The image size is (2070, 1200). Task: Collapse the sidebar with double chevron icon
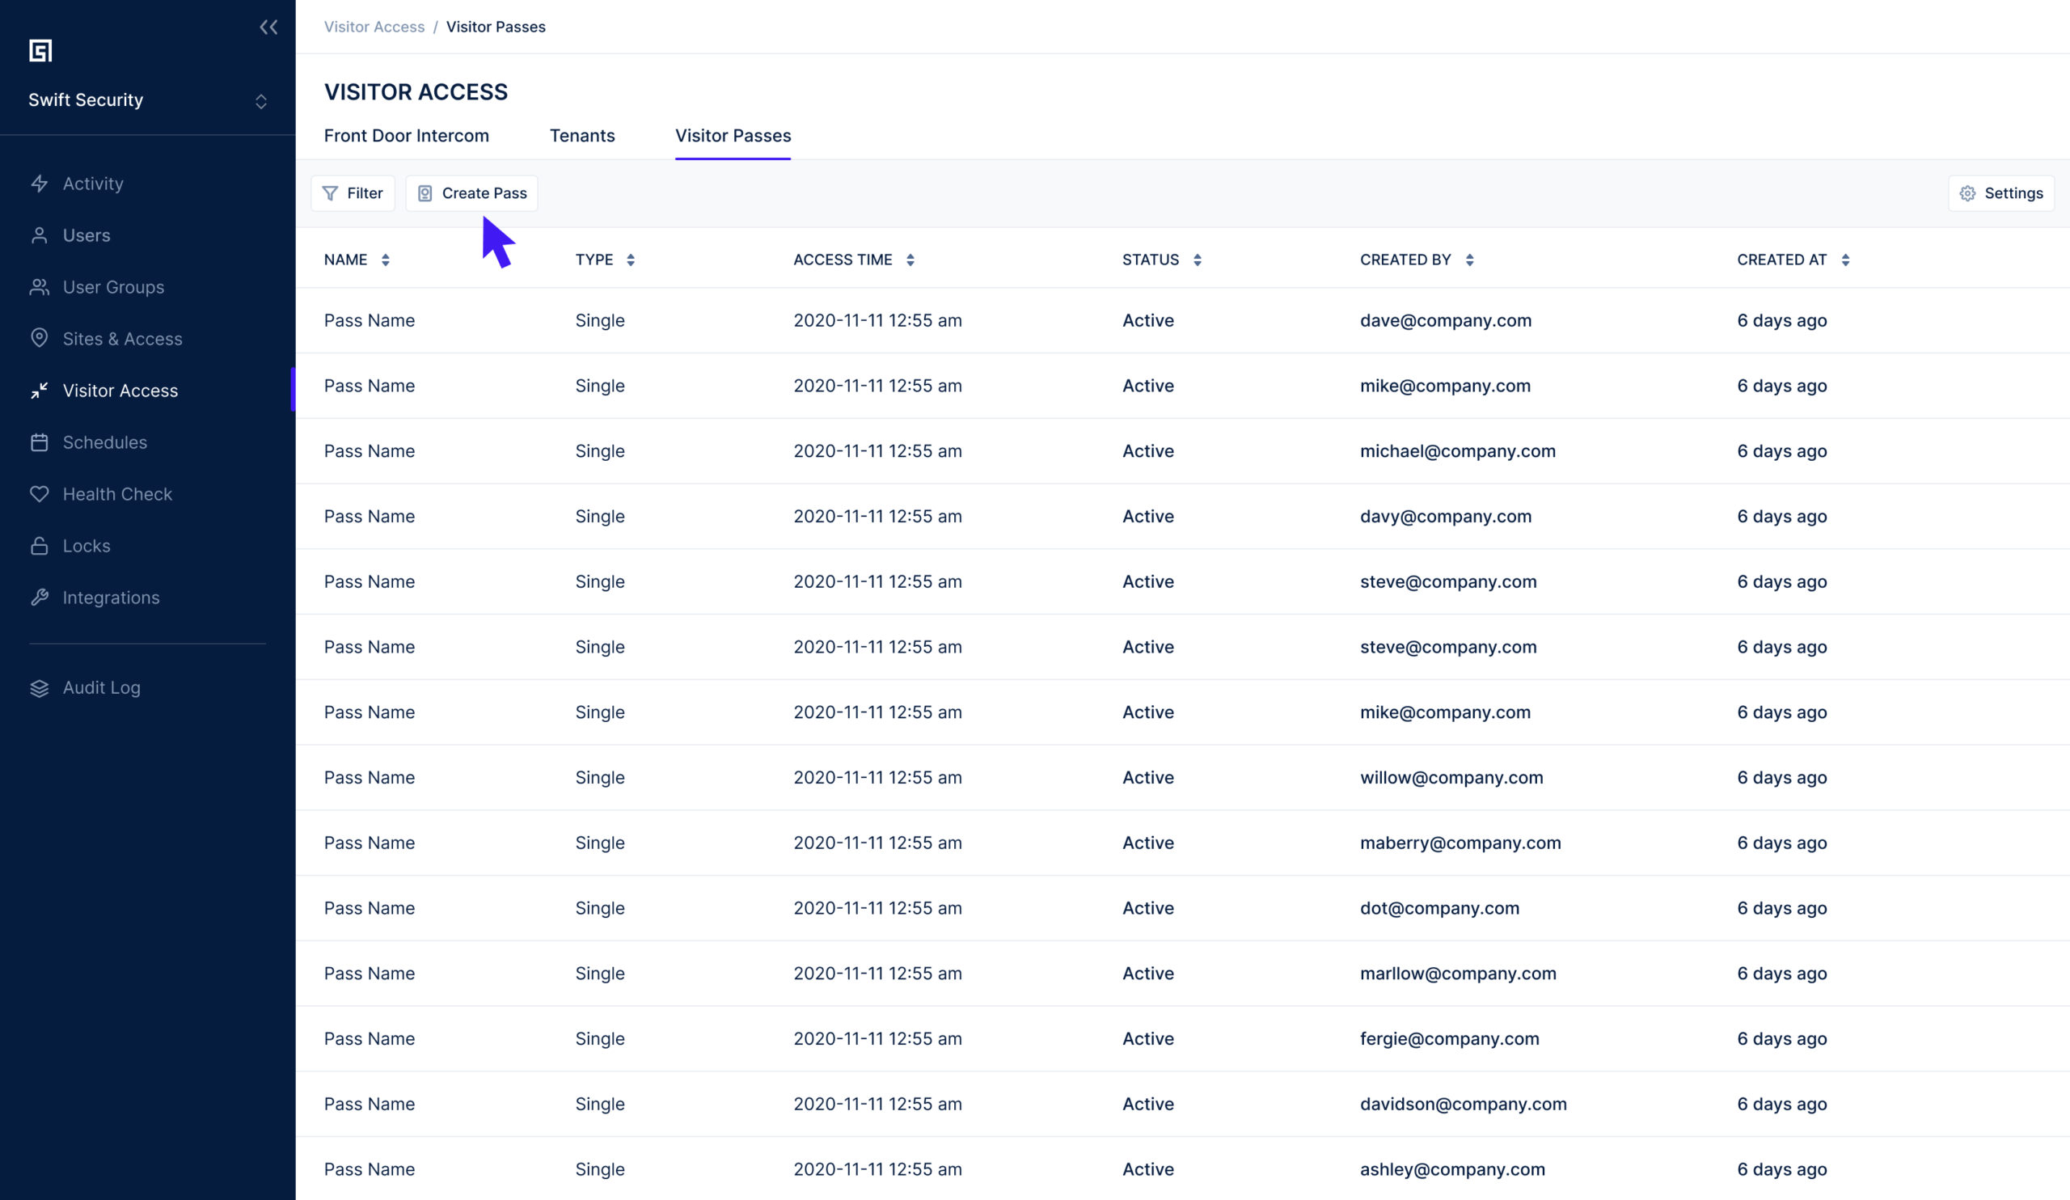coord(268,27)
